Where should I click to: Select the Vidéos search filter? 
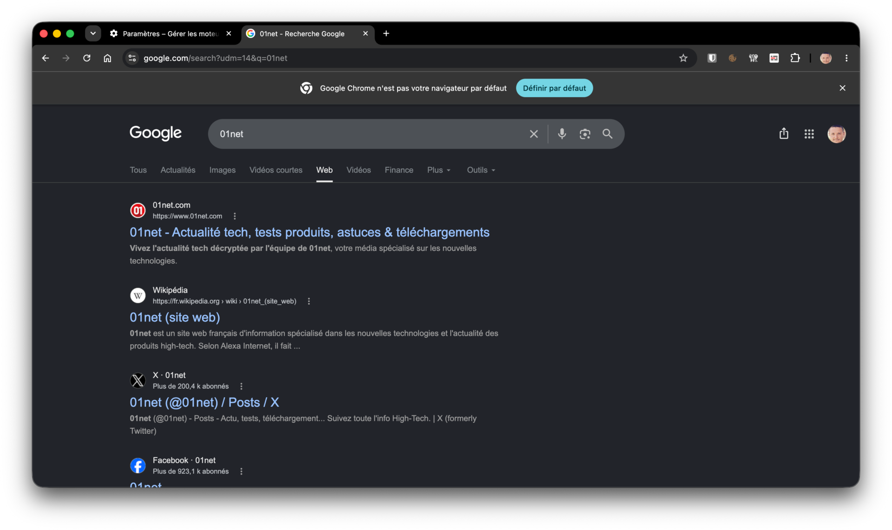[x=359, y=170]
